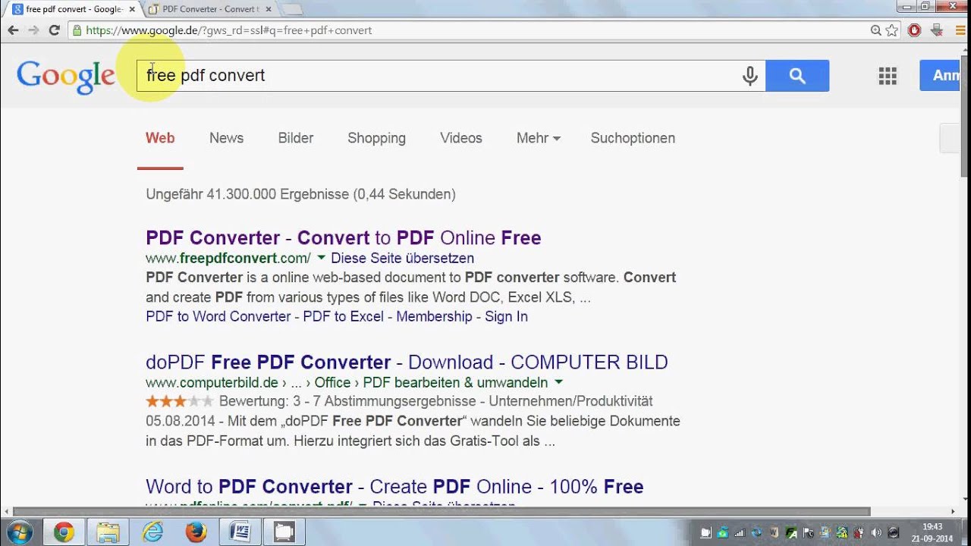
Task: Expand the Mehr dropdown
Action: pyautogui.click(x=539, y=138)
